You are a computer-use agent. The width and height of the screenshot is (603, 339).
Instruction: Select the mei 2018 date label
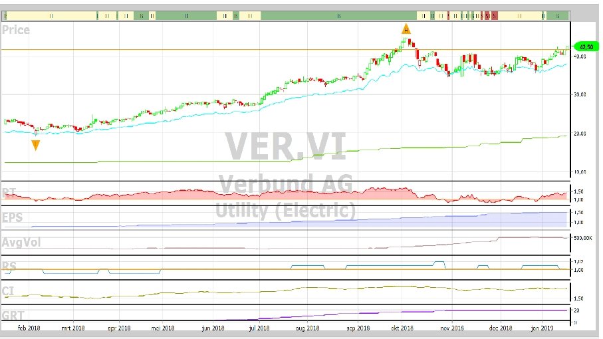163,328
